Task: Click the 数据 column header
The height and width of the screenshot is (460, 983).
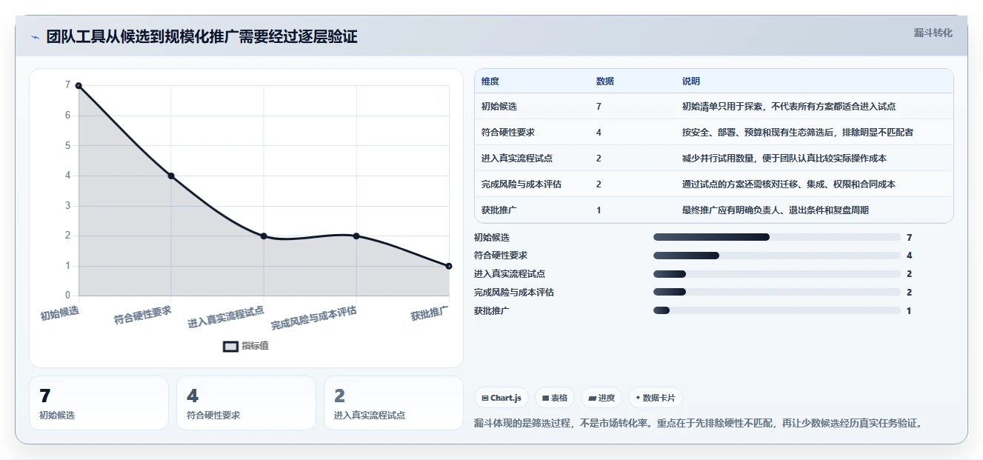Action: [x=605, y=81]
